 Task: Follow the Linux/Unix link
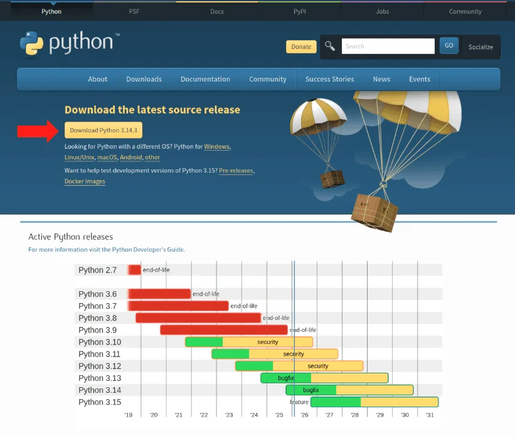point(79,158)
